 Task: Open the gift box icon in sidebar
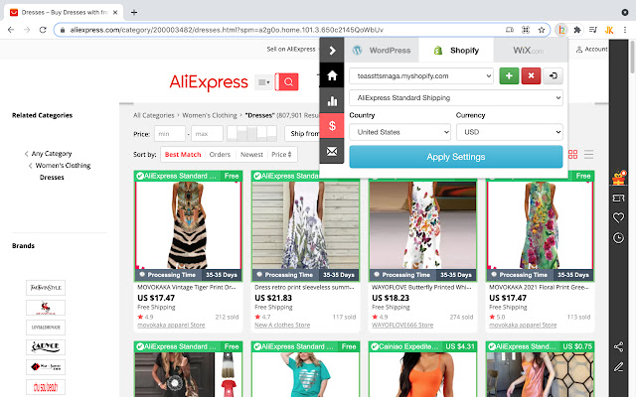[x=618, y=178]
